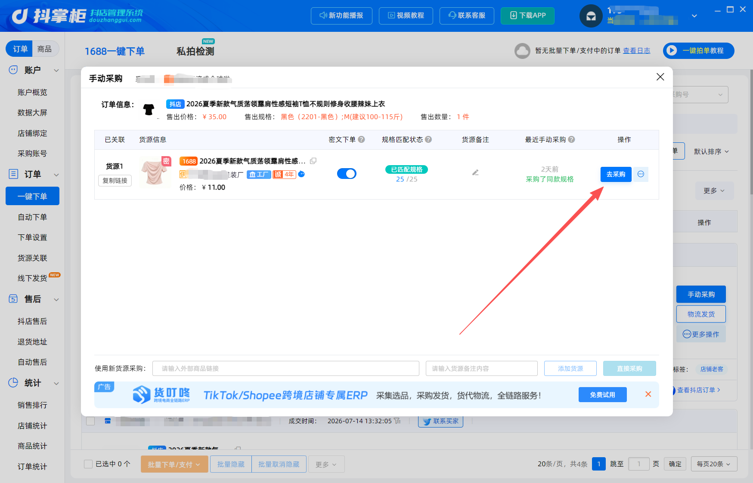Play 一键拍单教程 tutorial

[x=698, y=51]
